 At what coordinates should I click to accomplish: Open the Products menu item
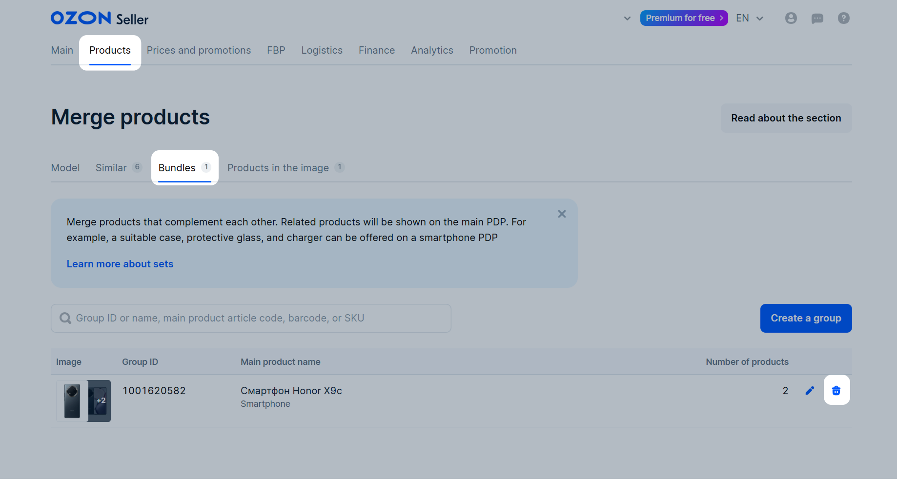pos(110,50)
